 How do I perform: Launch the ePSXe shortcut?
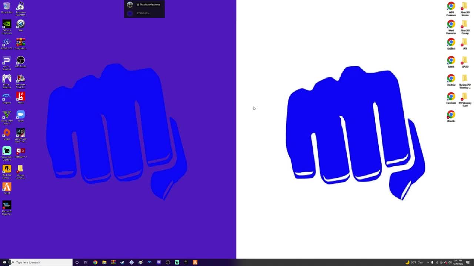(7, 81)
